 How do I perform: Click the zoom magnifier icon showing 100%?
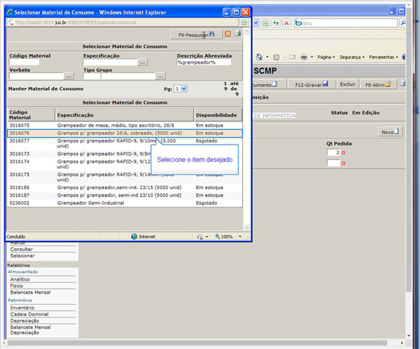217,236
